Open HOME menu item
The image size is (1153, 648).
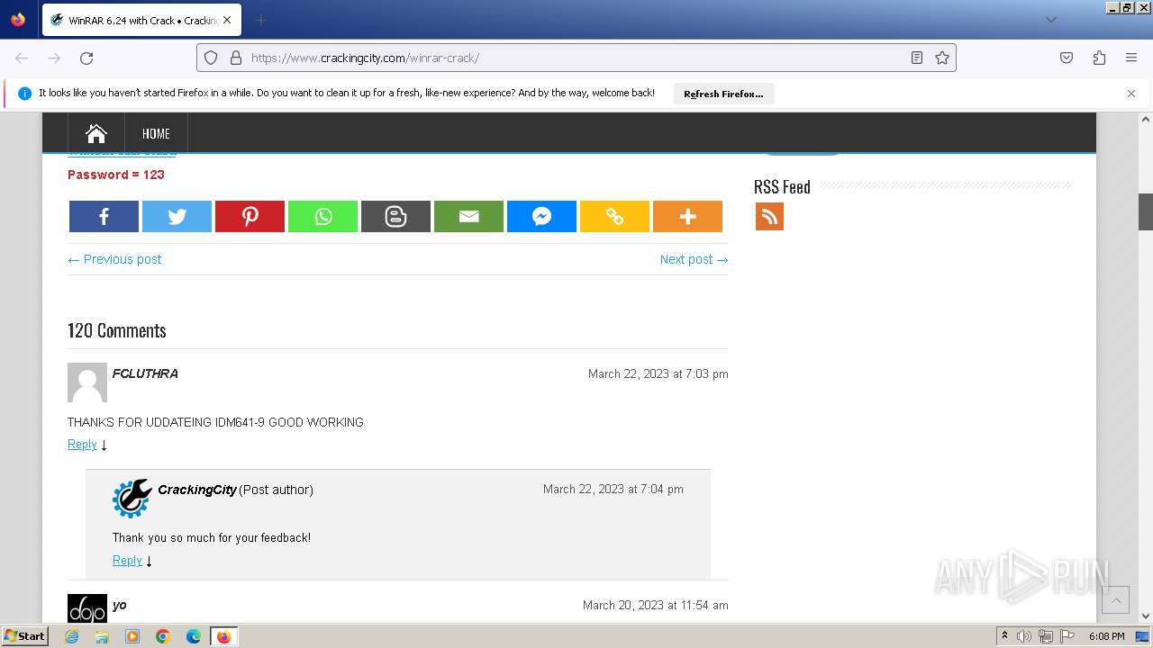156,133
